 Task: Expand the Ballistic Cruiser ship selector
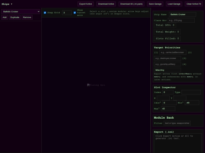20,12
